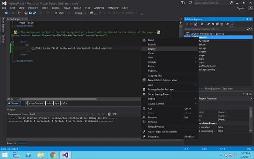Open File Explorer from the taskbar

pos(41,155)
